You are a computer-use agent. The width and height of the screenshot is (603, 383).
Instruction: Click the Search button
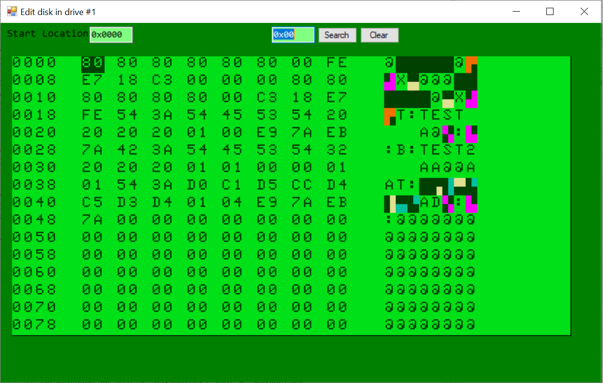(x=337, y=35)
